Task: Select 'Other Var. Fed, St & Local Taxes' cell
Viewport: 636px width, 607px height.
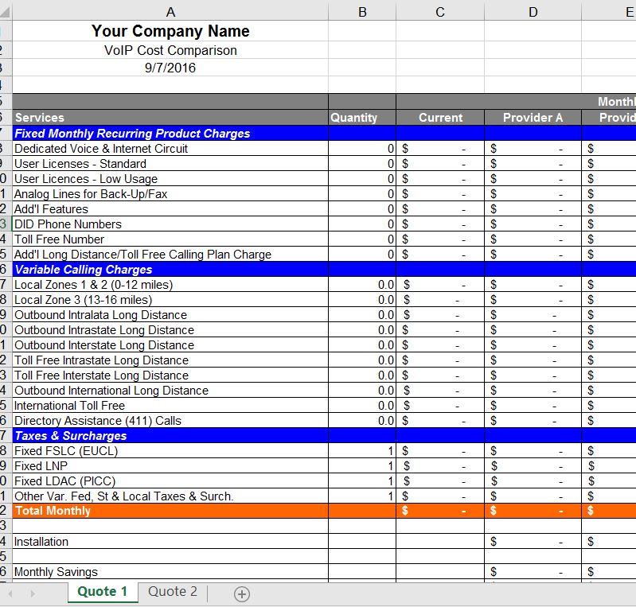Action: click(x=170, y=496)
